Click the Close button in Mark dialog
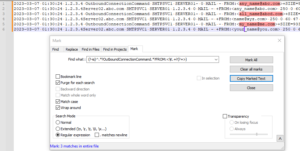This screenshot has width=300, height=151. coord(251,88)
